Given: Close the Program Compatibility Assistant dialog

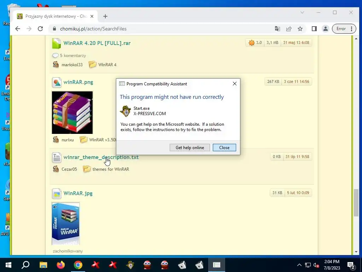Looking at the screenshot, I should 224,148.
